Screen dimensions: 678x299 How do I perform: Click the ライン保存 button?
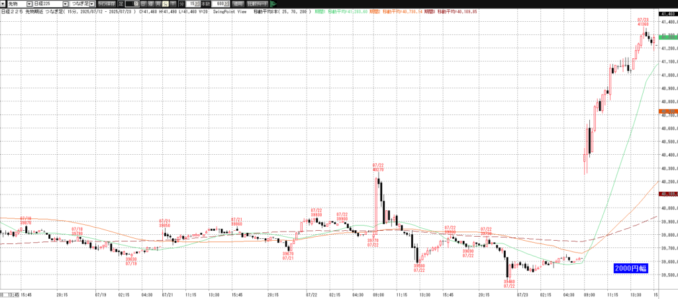106,4
